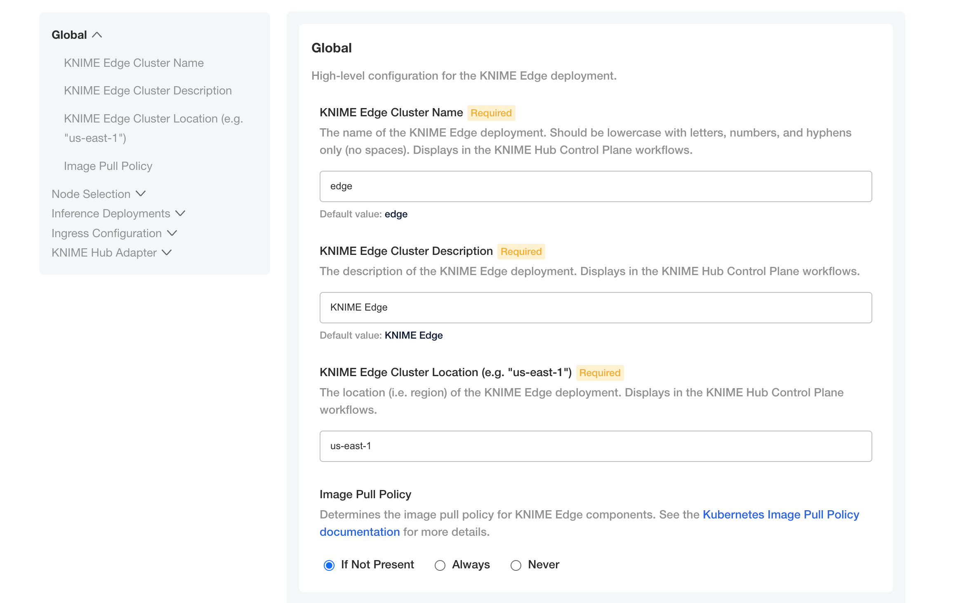This screenshot has height=603, width=975.
Task: Collapse the Global section chevron
Action: 97,35
